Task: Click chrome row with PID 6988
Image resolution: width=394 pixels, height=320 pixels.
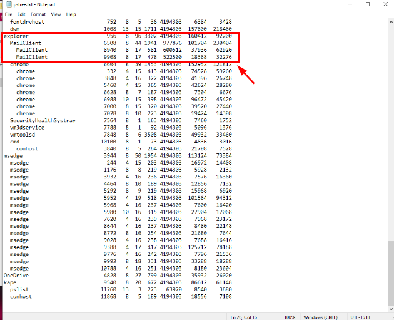Action: (124, 100)
